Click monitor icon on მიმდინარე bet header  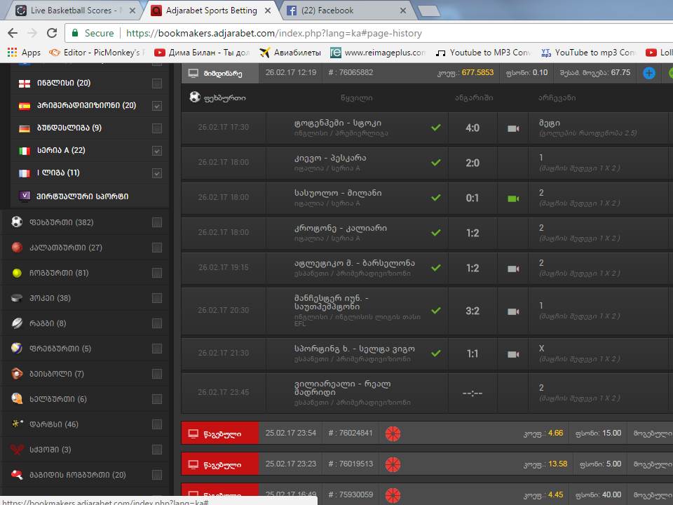pos(193,74)
